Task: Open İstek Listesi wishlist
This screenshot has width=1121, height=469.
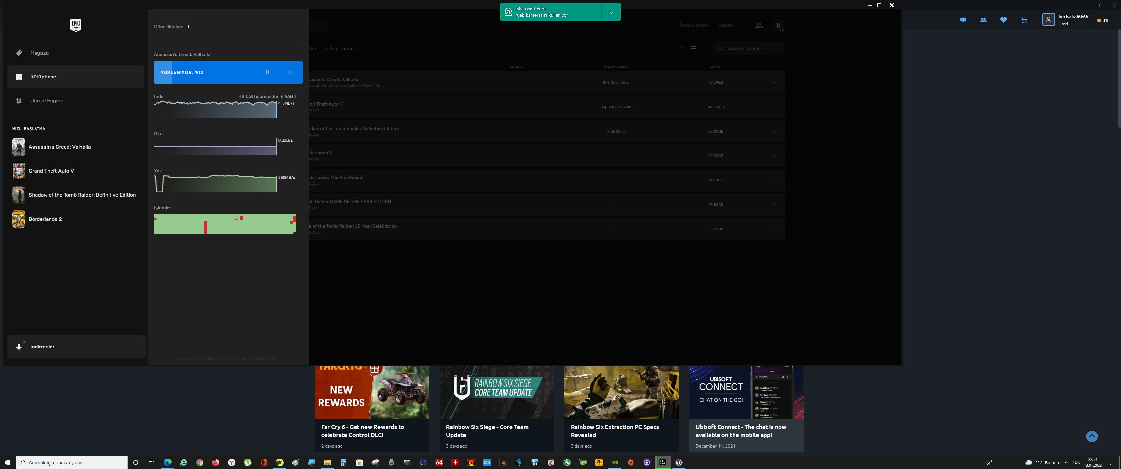Action: coord(694,25)
